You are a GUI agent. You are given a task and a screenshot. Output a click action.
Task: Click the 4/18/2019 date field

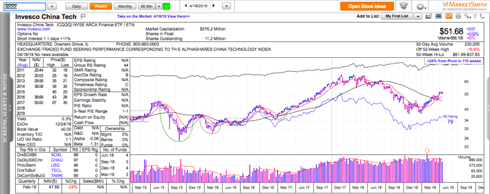point(200,6)
